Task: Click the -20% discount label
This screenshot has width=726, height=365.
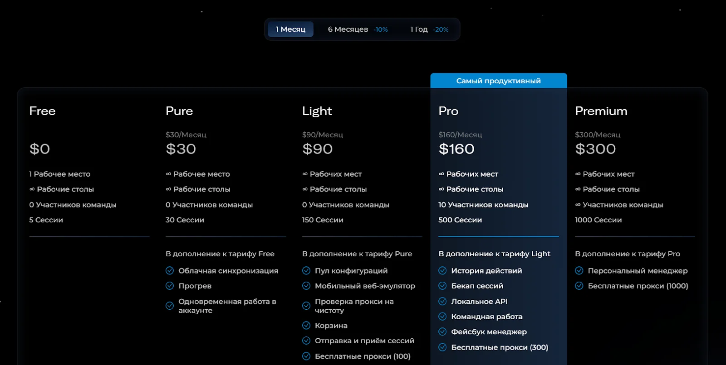Action: point(441,29)
